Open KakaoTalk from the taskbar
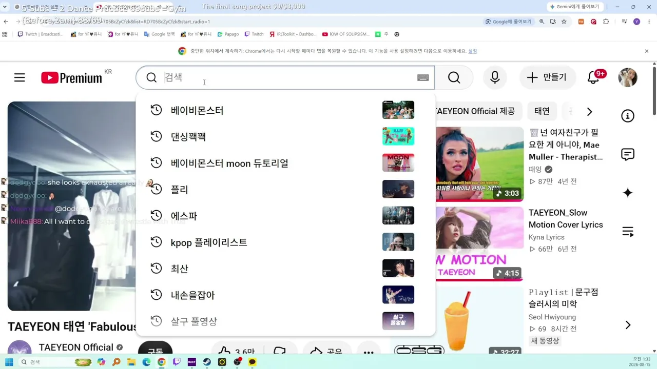This screenshot has width=657, height=369. coord(253,362)
